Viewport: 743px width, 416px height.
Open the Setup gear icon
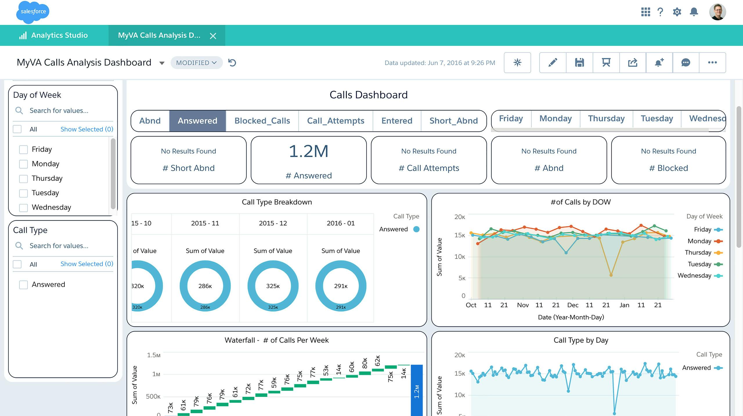click(677, 12)
